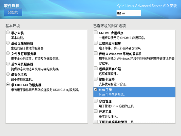181x136 pixels.
Task: Tick 传统 X Windows 系统的兼容性 checkbox
Action: (x=96, y=53)
